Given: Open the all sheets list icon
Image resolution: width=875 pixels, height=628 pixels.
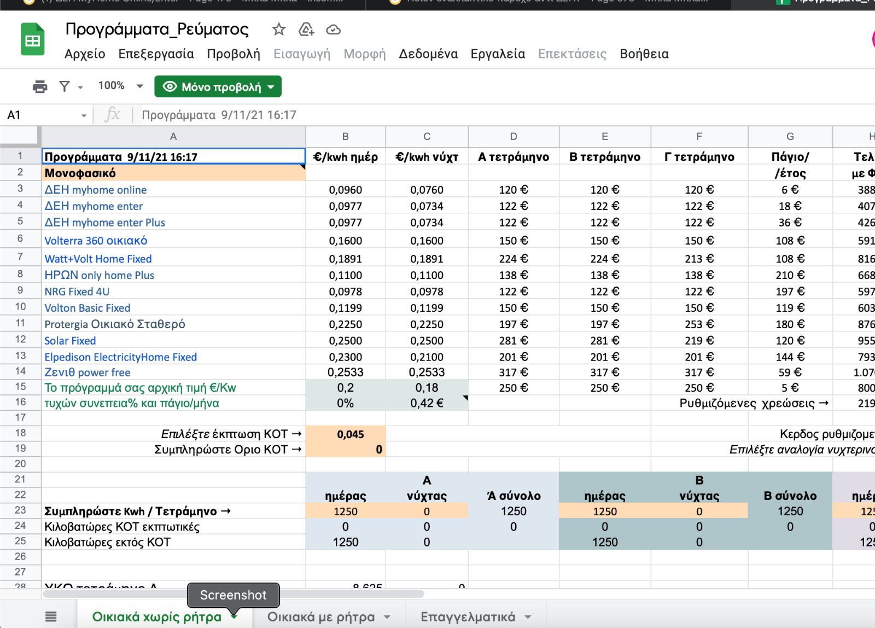Looking at the screenshot, I should 51,617.
